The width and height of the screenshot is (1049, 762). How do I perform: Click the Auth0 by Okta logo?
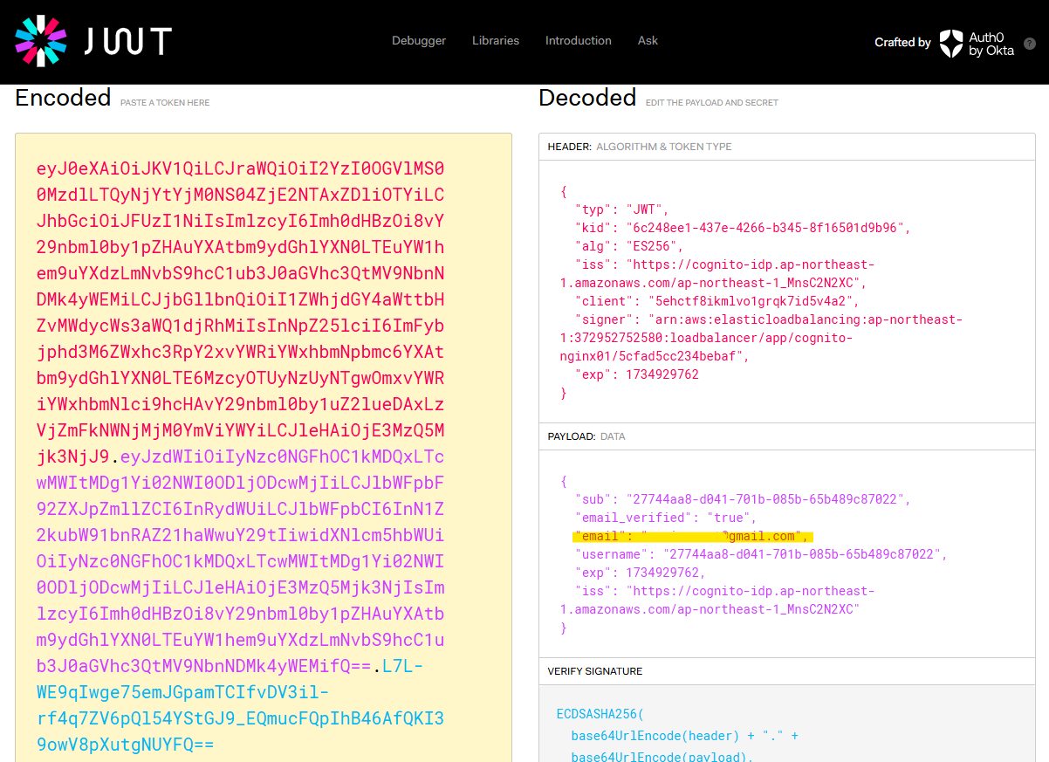pyautogui.click(x=977, y=42)
